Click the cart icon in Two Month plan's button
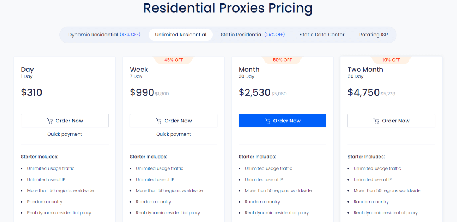The height and width of the screenshot is (222, 457). 376,121
